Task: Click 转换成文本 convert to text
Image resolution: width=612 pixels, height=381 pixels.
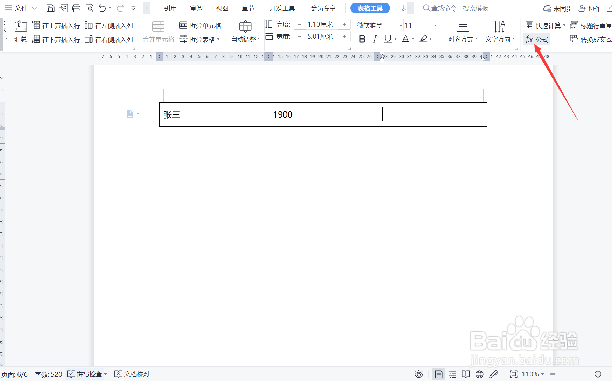Action: (591, 40)
